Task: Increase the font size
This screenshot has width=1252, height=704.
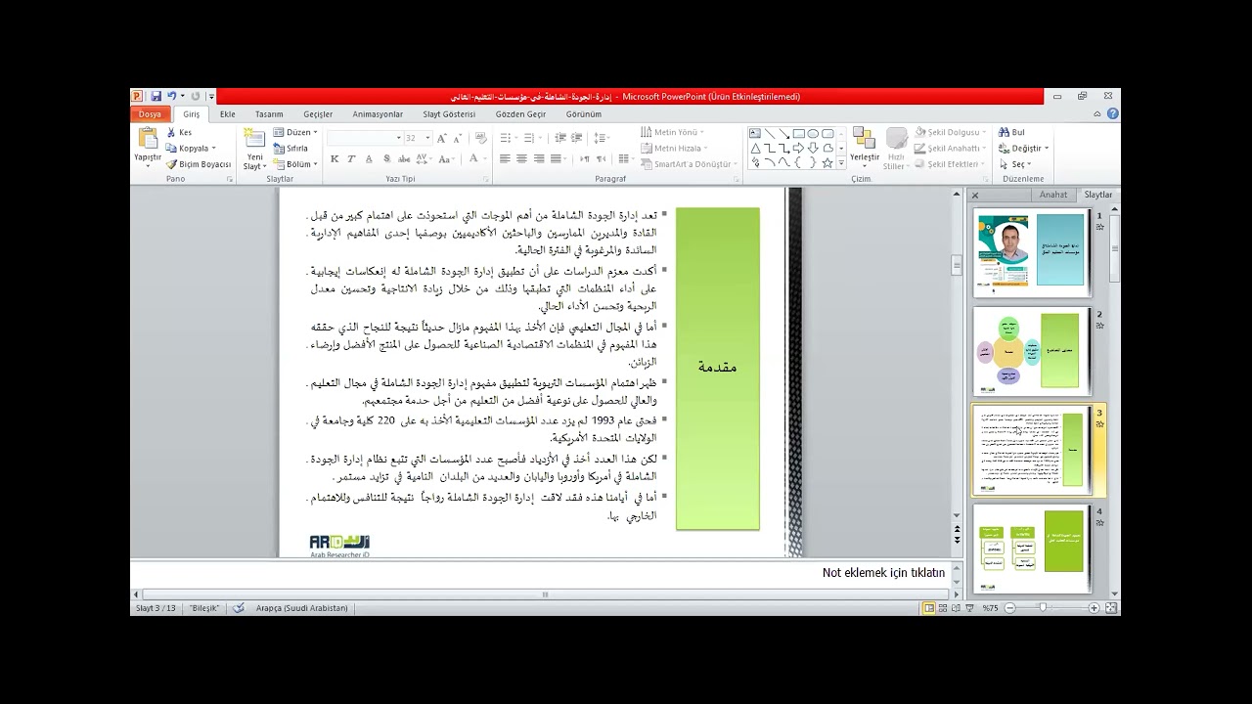Action: (x=442, y=138)
